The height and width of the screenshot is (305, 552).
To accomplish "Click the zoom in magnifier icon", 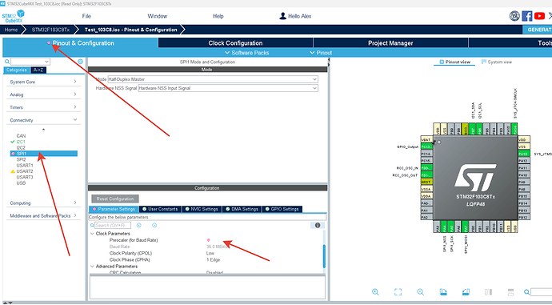I will (375, 292).
